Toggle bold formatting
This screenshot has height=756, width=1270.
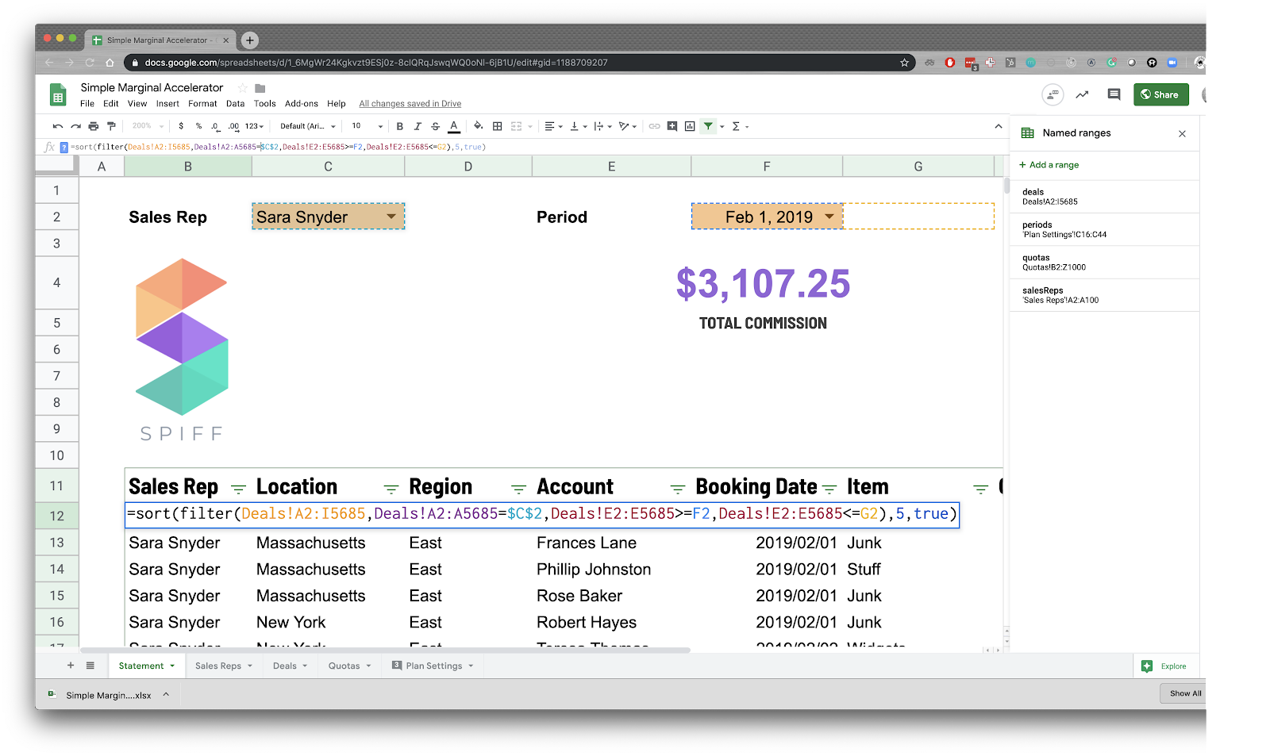pos(400,126)
